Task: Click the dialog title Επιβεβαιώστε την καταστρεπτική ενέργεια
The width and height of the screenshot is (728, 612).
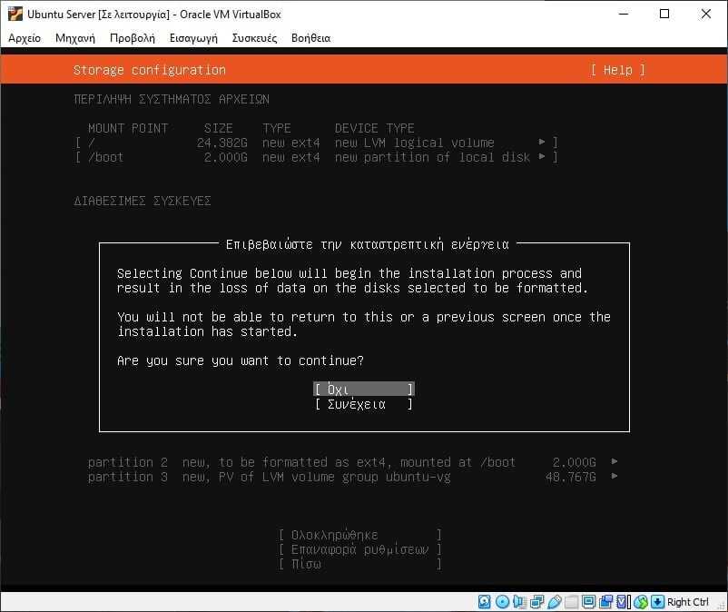Action: 368,244
